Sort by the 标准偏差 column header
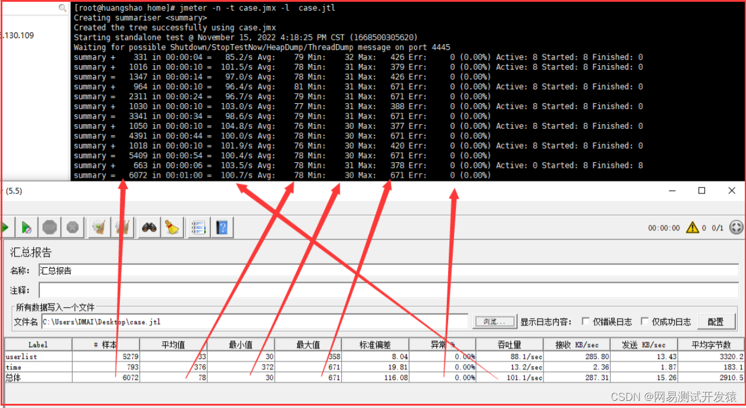The image size is (746, 408). pyautogui.click(x=375, y=345)
